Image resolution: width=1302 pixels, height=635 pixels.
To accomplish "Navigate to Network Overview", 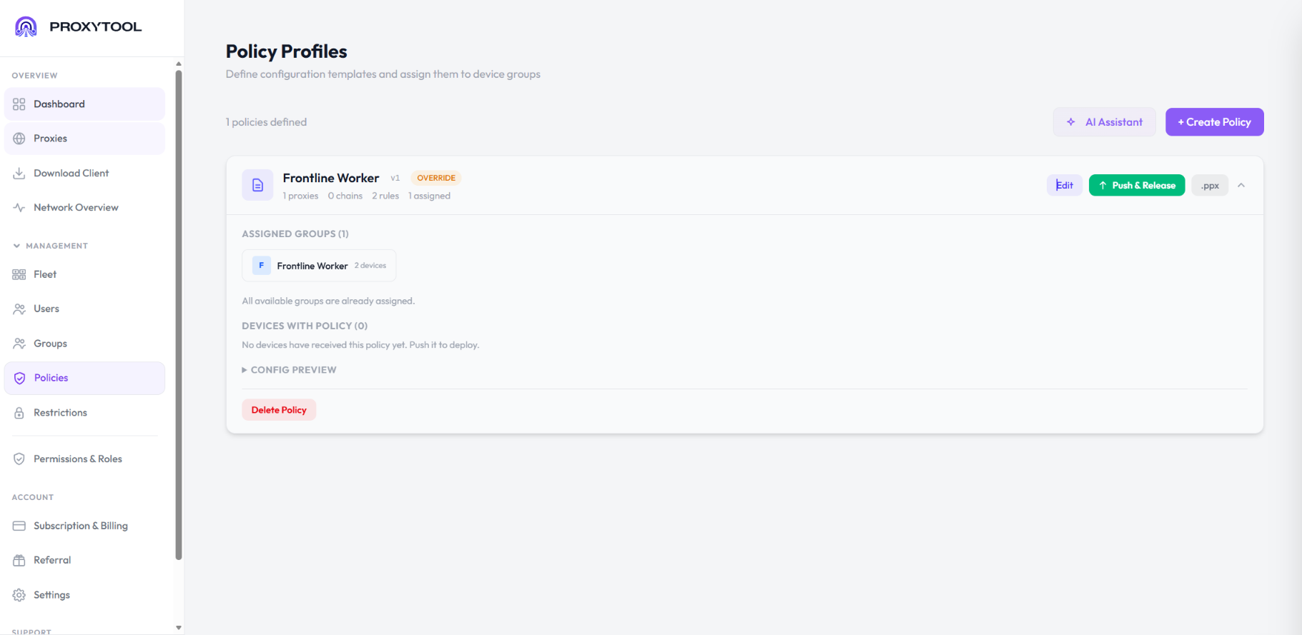I will [x=84, y=208].
